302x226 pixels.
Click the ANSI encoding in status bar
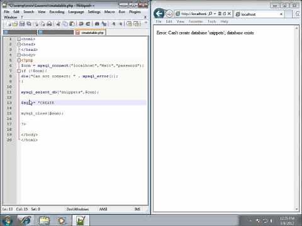click(103, 209)
